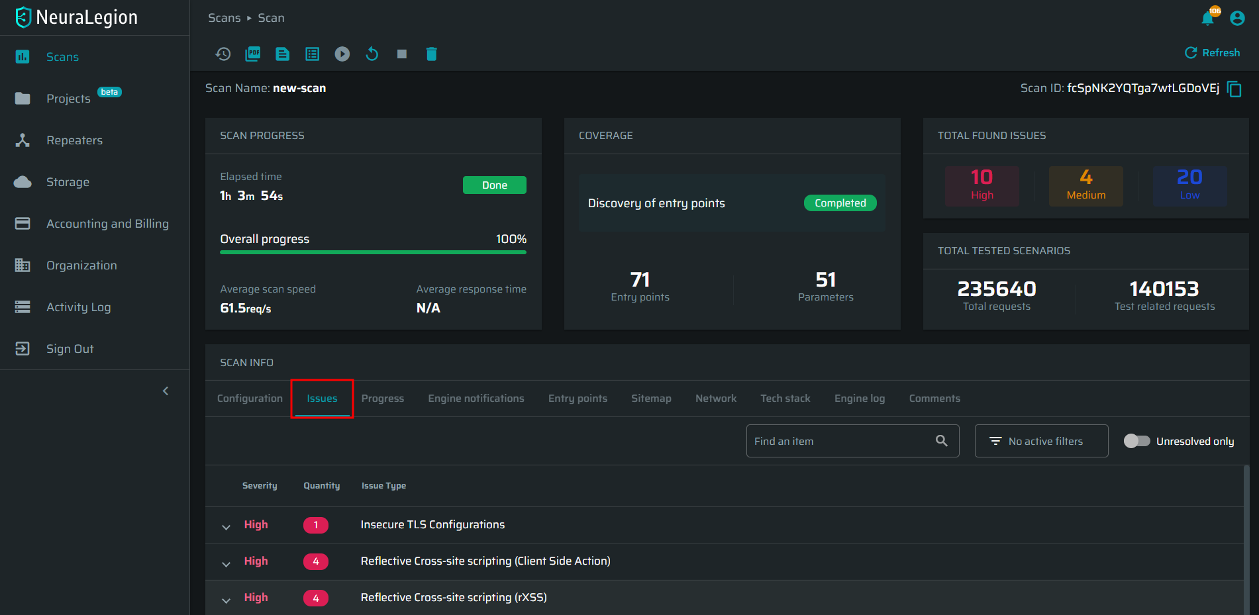1259x615 pixels.
Task: Open the user account profile icon
Action: click(1237, 18)
